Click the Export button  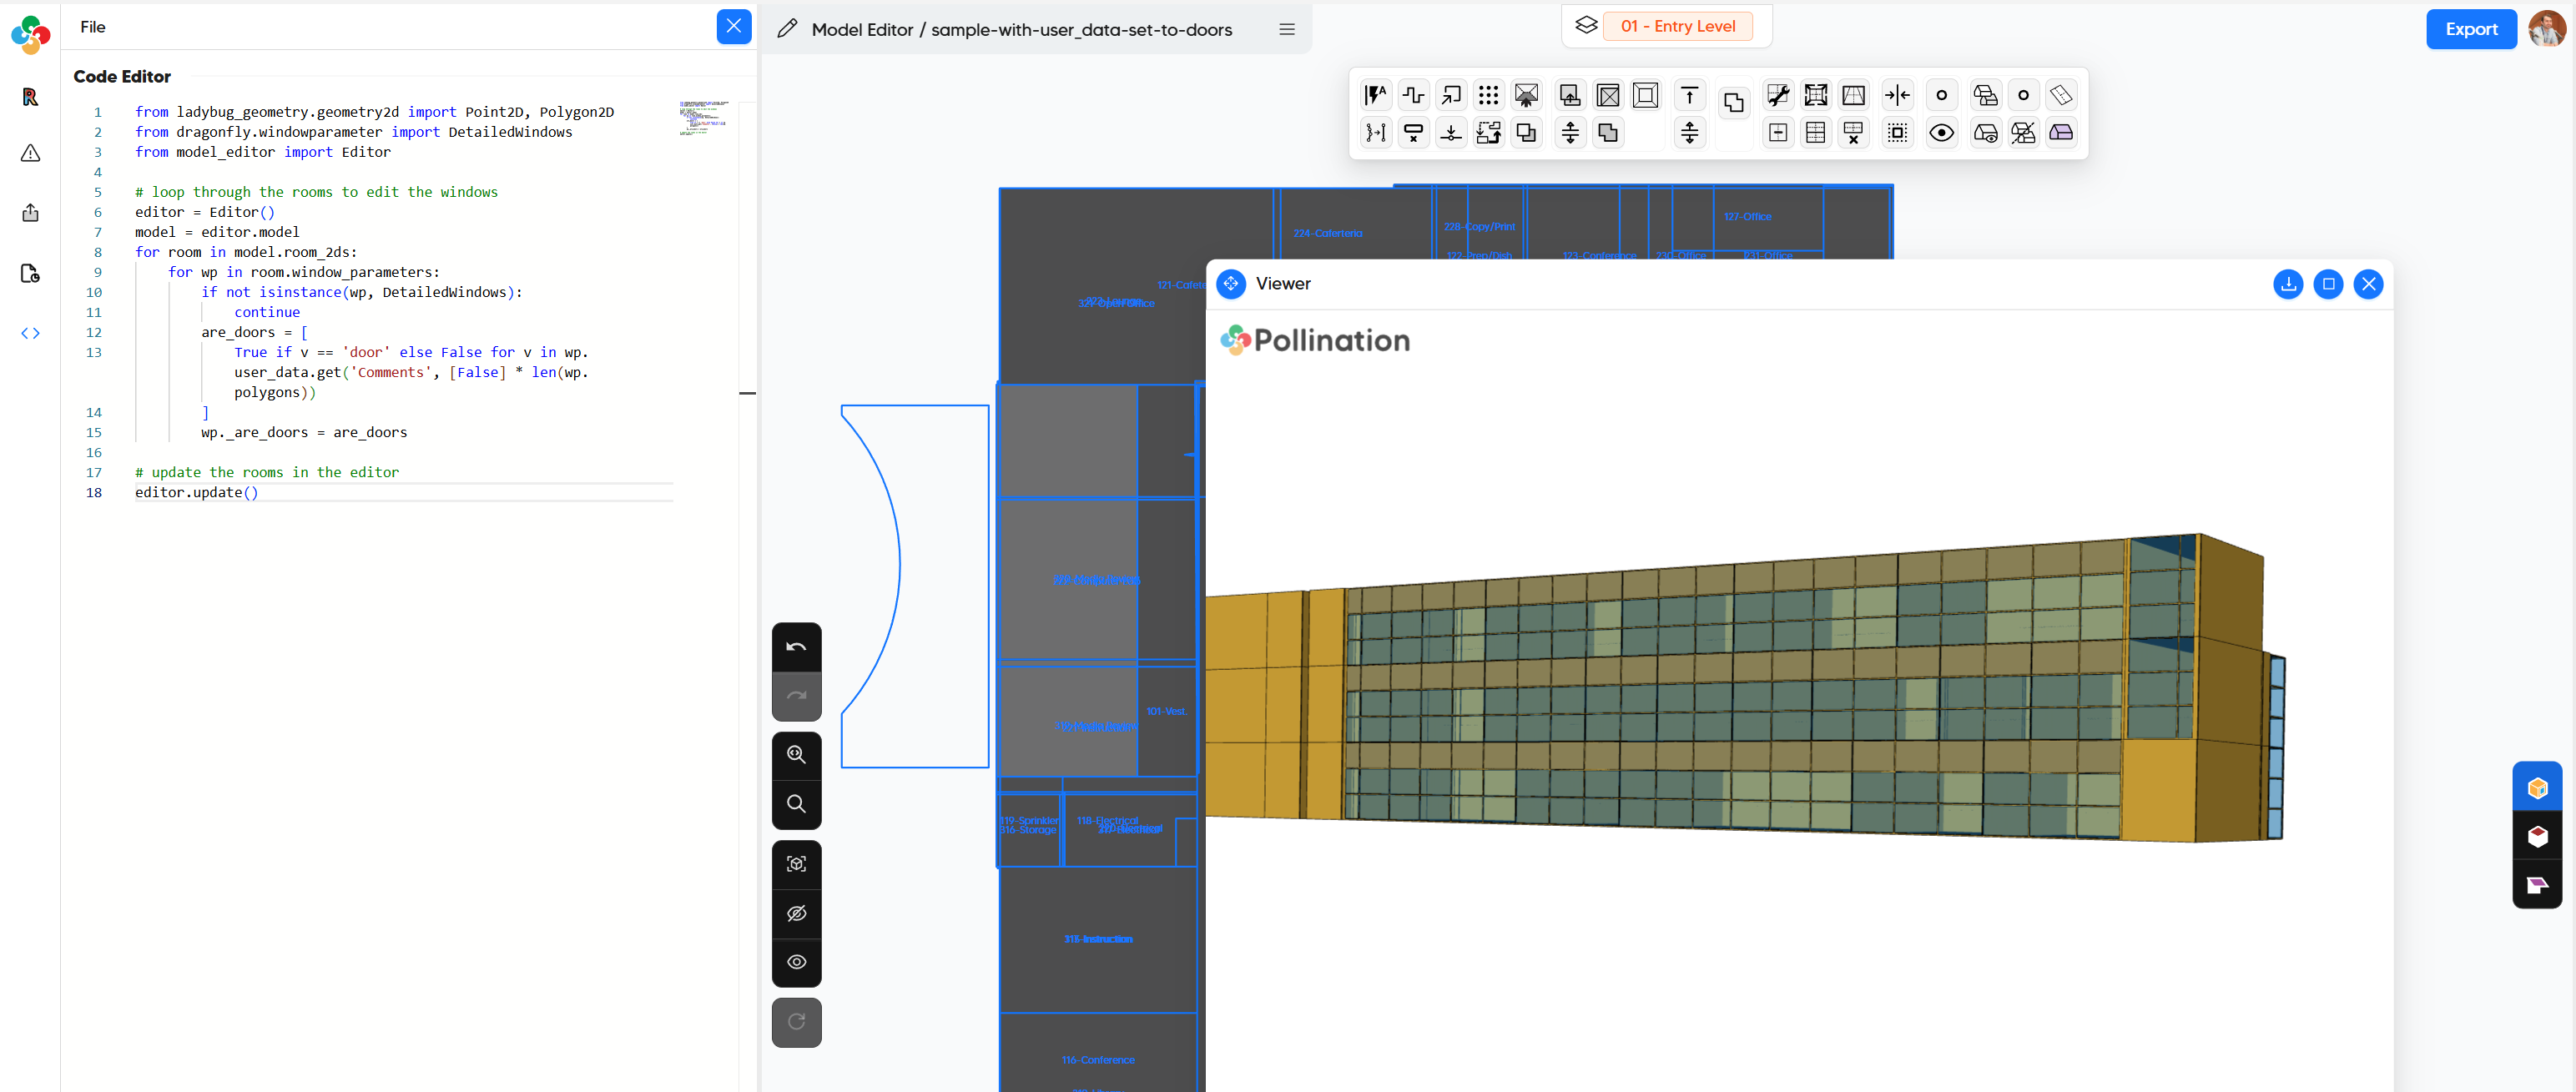[2470, 29]
